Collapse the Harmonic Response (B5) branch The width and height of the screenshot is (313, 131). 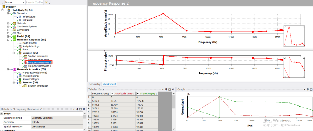(x=8, y=40)
